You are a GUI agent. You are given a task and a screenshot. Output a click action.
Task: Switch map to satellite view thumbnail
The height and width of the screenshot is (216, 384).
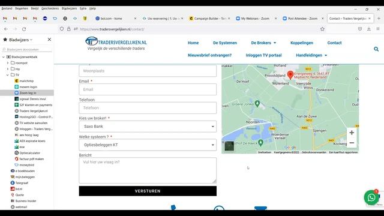pos(229,146)
